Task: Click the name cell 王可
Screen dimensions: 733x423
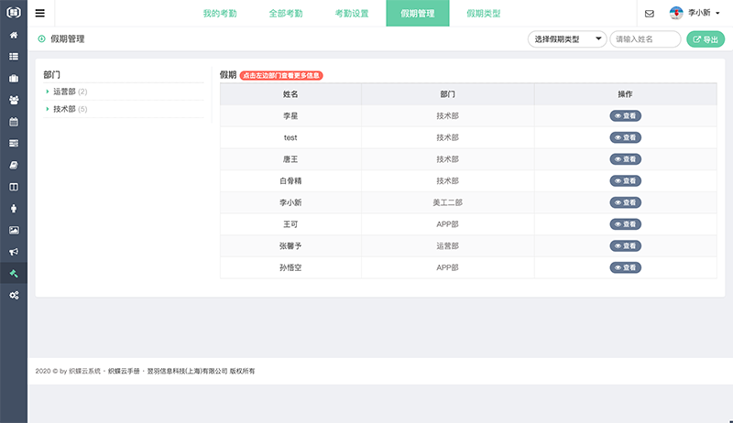Action: 290,224
